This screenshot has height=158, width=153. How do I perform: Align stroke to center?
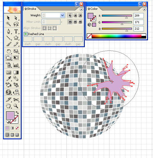44,28
